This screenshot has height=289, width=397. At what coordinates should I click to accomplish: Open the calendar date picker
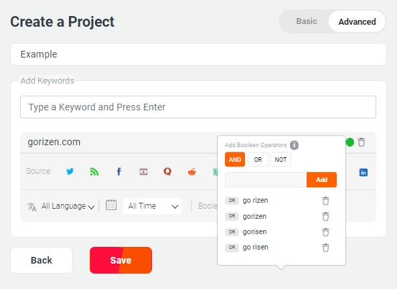[x=111, y=205]
